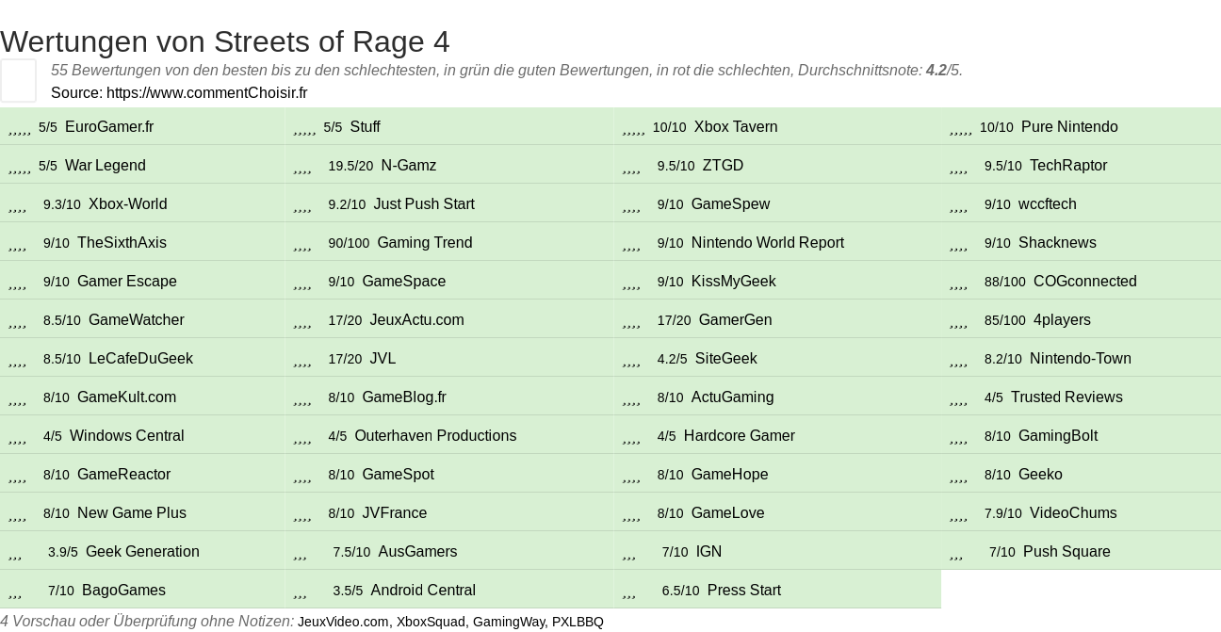1221x632 pixels.
Task: Click the AusGamers entry
Action: 417,551
